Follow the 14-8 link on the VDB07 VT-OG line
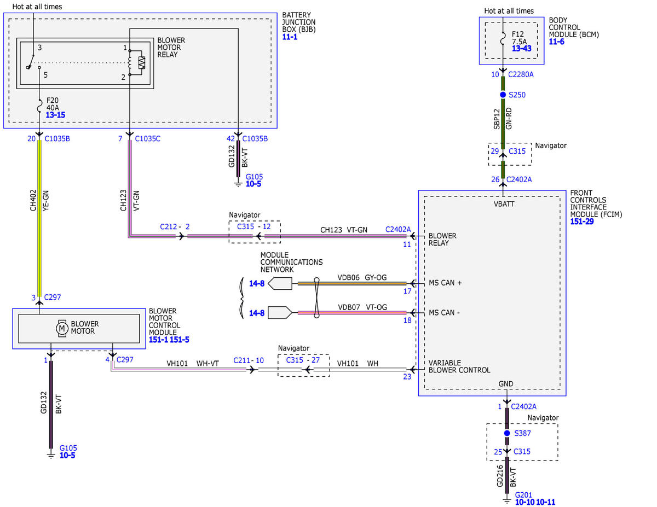657x507 pixels. 257,313
